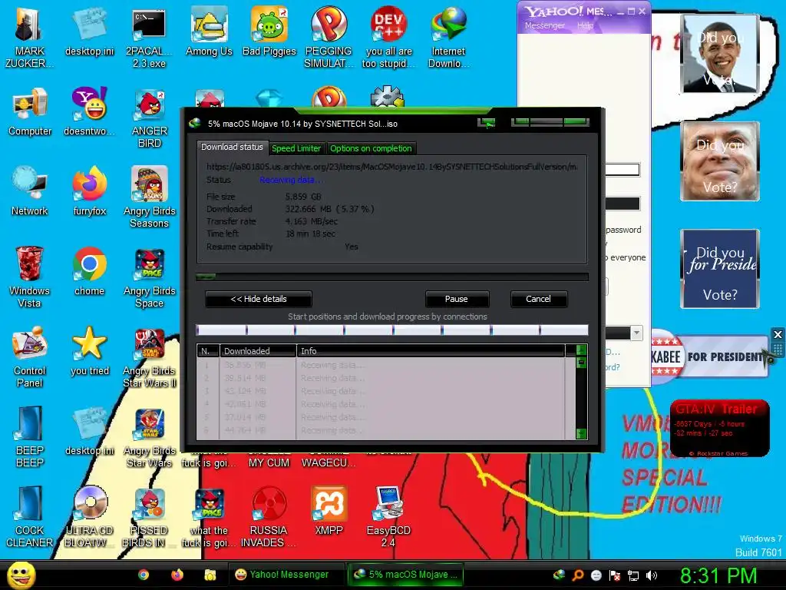Launch the RUSSIA INVADES shortcut
The width and height of the screenshot is (786, 590).
click(269, 515)
